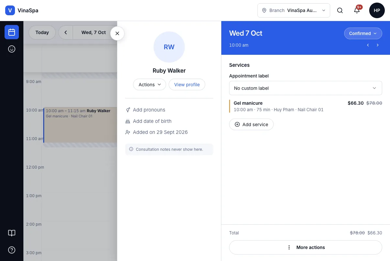Click the Added on 29 Sept 2026 text
The height and width of the screenshot is (261, 390).
[x=160, y=132]
